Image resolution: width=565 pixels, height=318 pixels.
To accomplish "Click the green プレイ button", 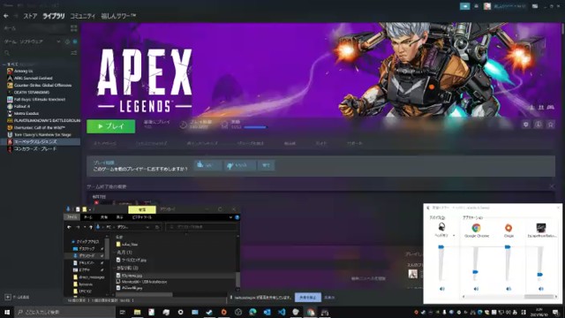I will tap(111, 126).
